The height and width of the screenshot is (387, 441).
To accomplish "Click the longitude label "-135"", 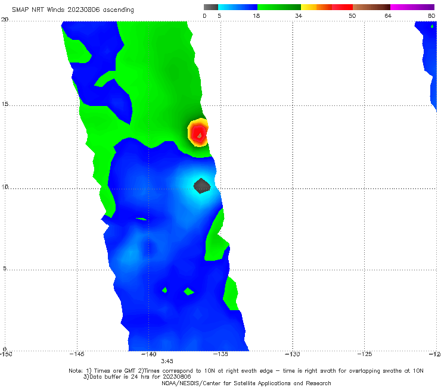I will click(220, 354).
